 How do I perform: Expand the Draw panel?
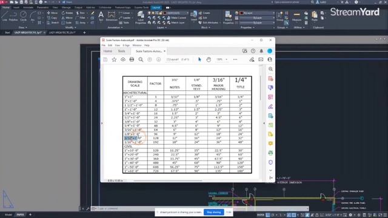(23, 27)
